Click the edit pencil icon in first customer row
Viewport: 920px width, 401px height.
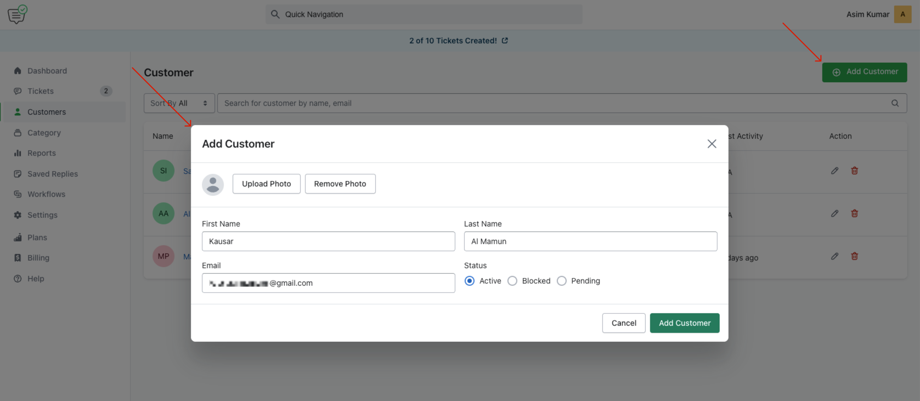834,171
